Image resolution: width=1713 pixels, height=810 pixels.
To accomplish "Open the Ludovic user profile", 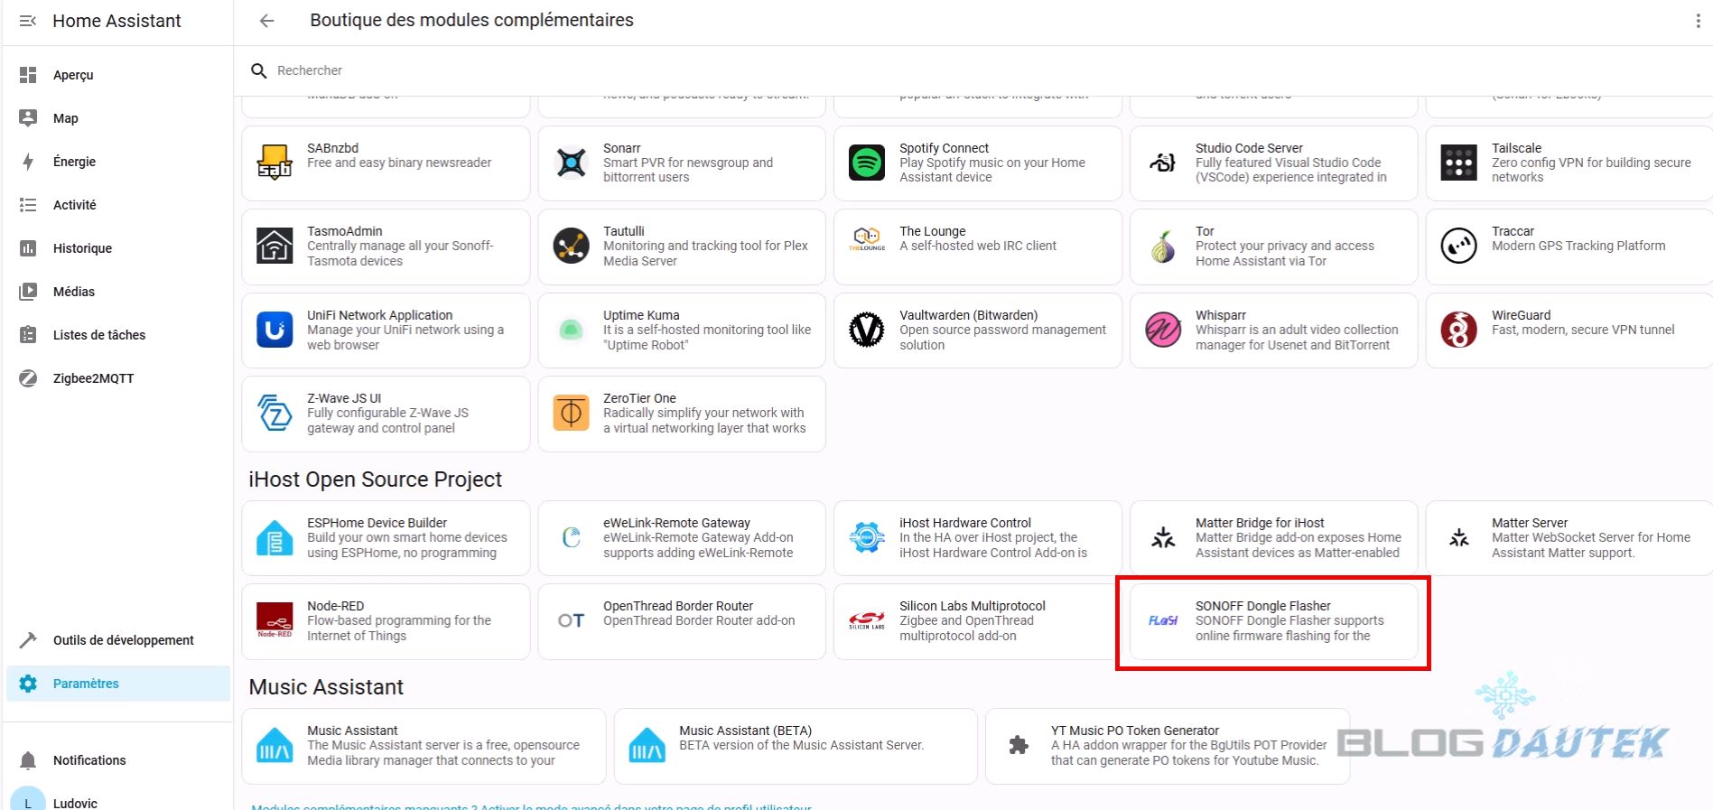I will coord(75,802).
